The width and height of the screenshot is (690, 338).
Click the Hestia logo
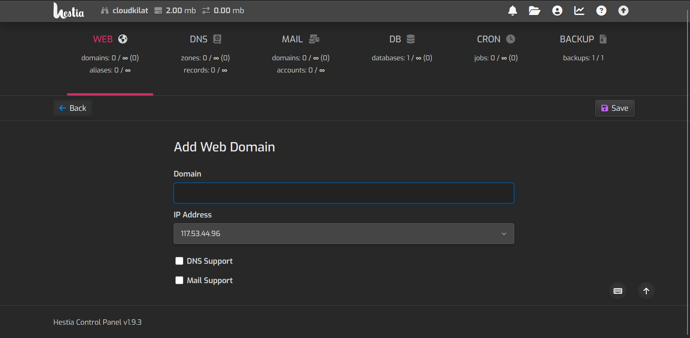(68, 11)
